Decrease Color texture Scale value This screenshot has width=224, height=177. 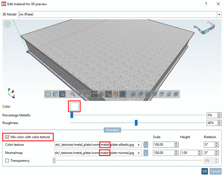pyautogui.click(x=176, y=146)
